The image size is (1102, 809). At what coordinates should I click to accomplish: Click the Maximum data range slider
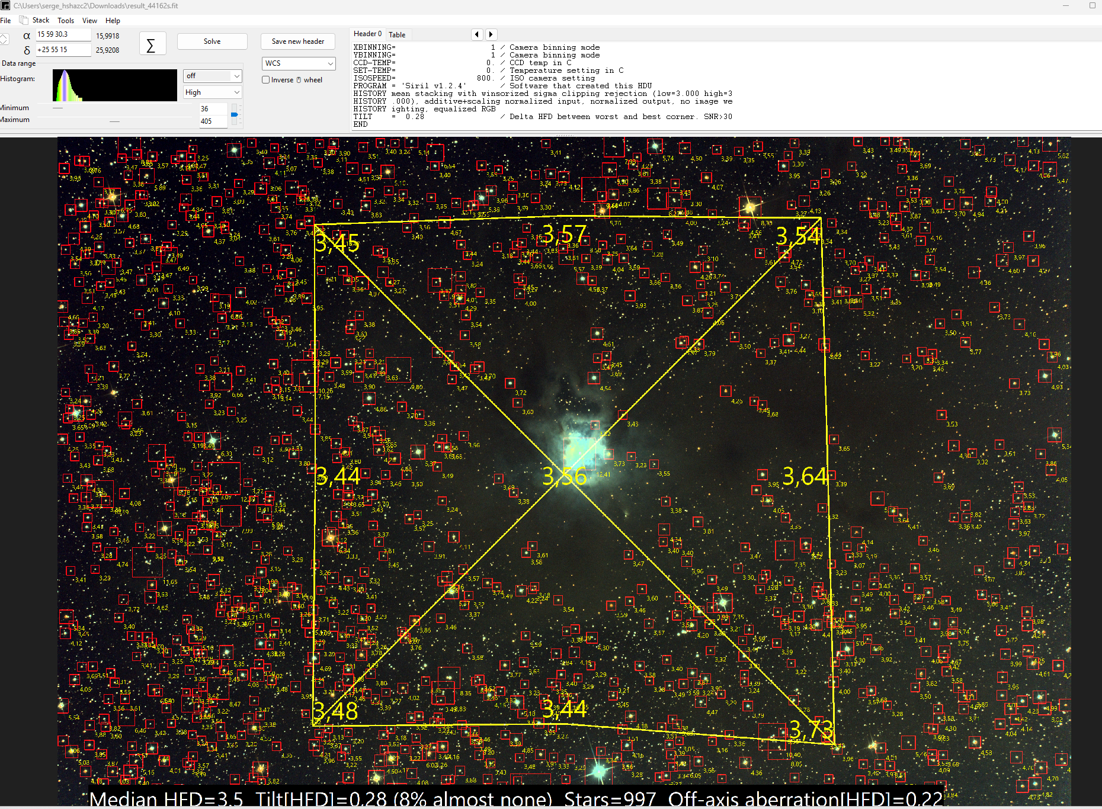click(116, 121)
